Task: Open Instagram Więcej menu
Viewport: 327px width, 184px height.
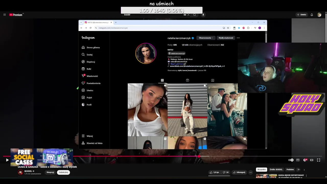Action: click(x=87, y=136)
